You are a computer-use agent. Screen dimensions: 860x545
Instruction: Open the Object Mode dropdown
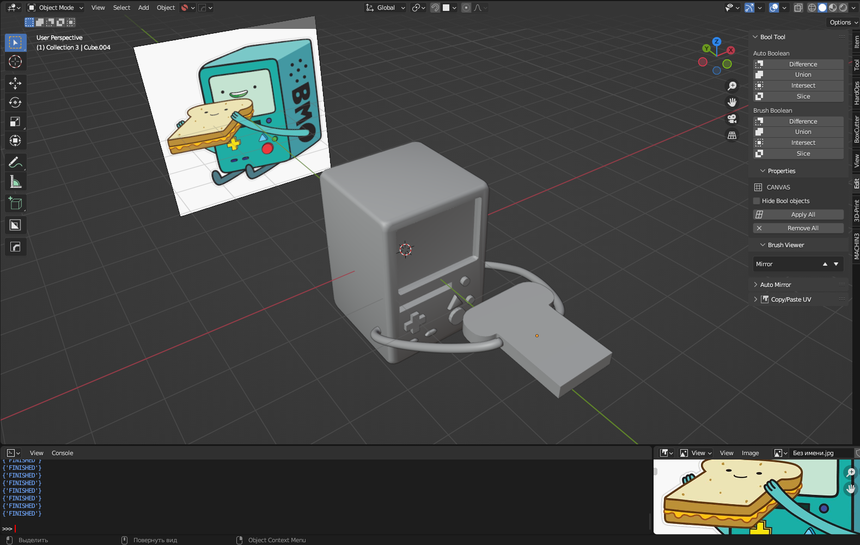(56, 8)
